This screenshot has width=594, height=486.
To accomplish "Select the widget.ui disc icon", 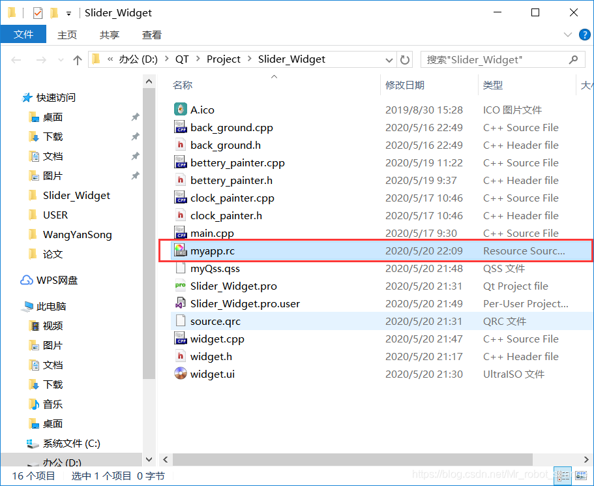I will 181,374.
